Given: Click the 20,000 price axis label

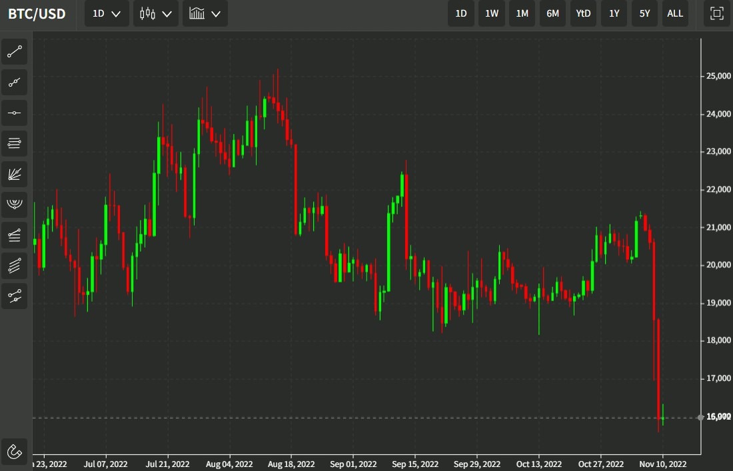Looking at the screenshot, I should 718,265.
